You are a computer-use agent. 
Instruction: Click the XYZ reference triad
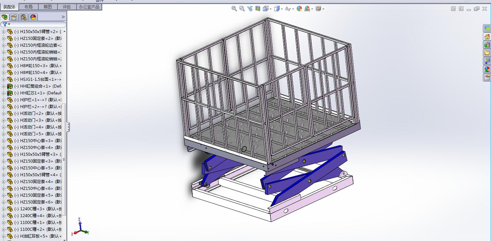(80, 227)
